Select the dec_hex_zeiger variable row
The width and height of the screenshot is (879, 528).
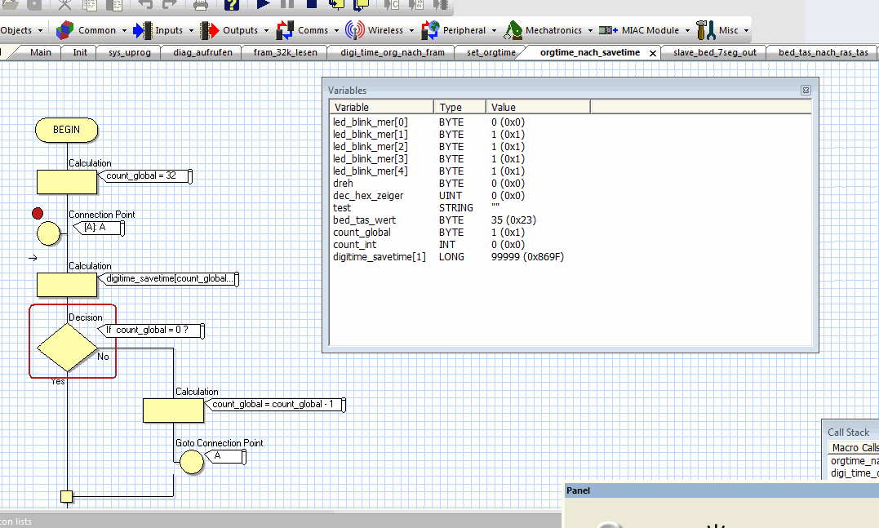coord(570,196)
